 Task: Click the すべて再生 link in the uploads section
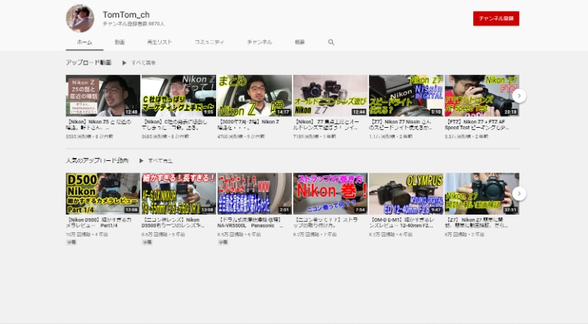pos(143,62)
